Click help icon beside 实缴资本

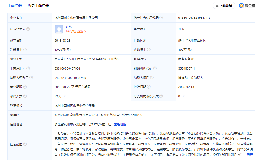coord(149,50)
